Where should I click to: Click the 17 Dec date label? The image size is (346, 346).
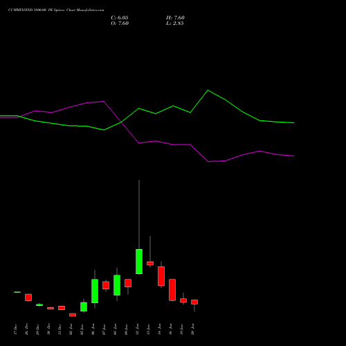point(15,329)
